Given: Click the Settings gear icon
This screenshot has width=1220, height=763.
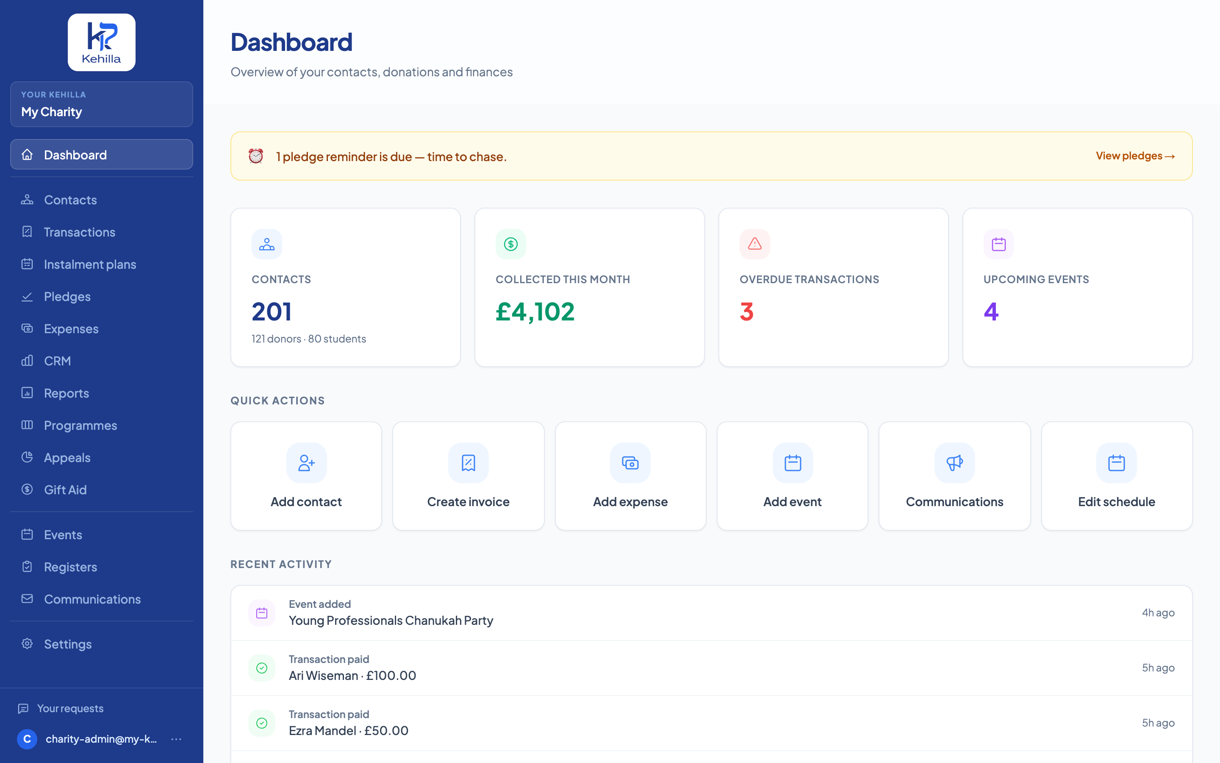Looking at the screenshot, I should (x=27, y=644).
